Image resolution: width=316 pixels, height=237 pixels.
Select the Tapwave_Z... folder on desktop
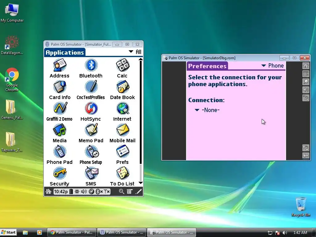click(x=12, y=142)
